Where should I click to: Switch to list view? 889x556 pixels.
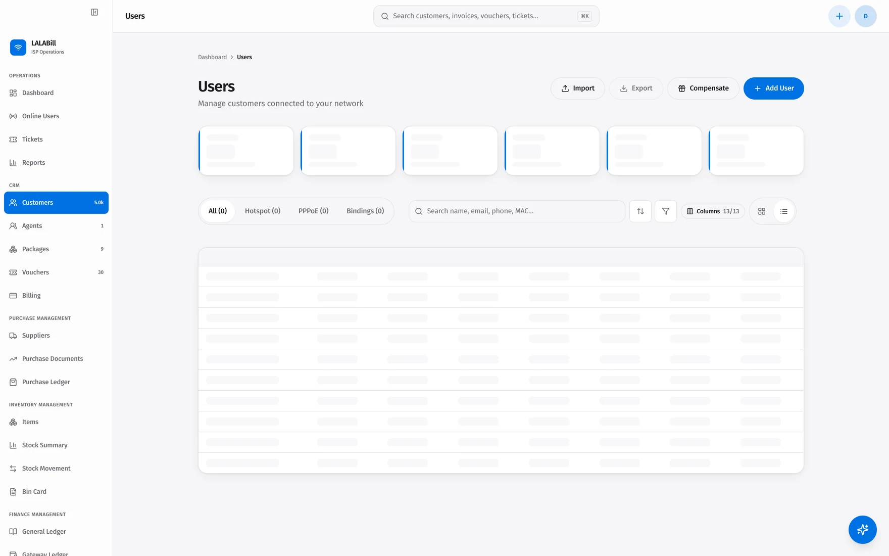pos(784,211)
